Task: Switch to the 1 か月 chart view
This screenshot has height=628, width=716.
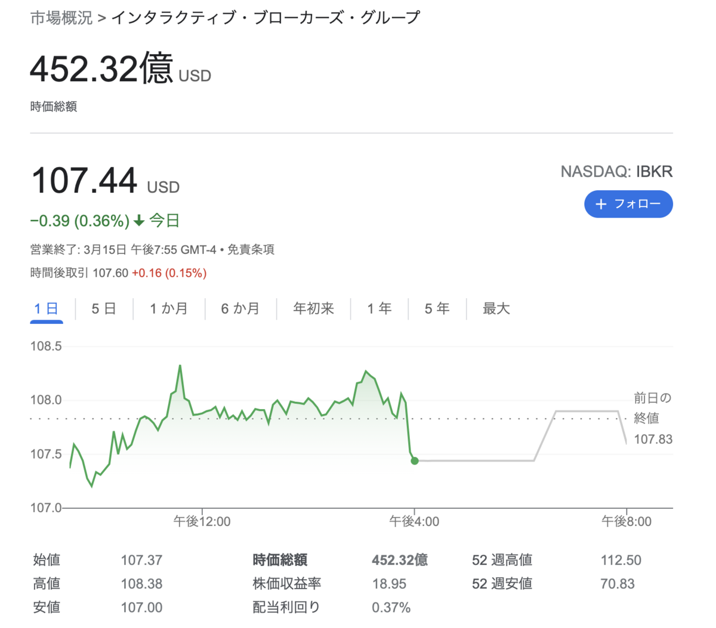Action: (x=169, y=308)
